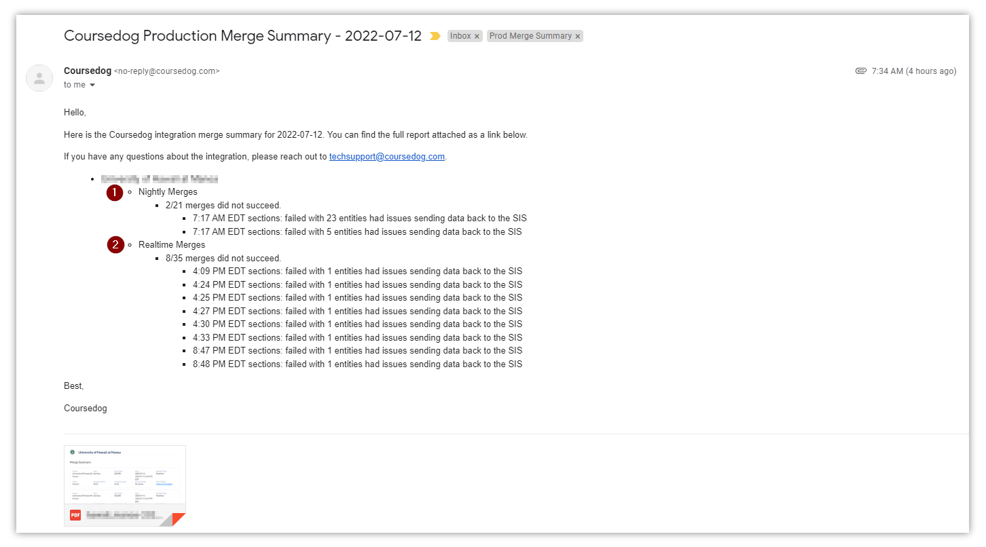Click the blurred institution name bullet
This screenshot has height=547, width=986.
159,179
